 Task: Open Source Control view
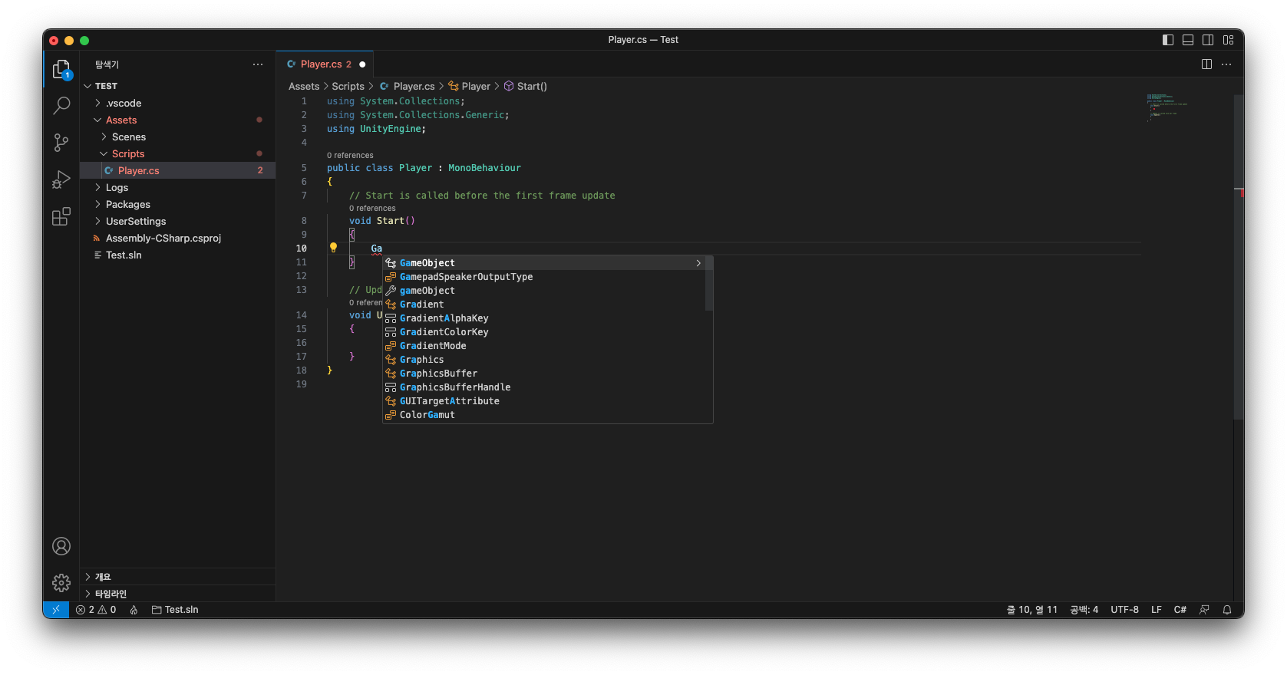point(61,143)
